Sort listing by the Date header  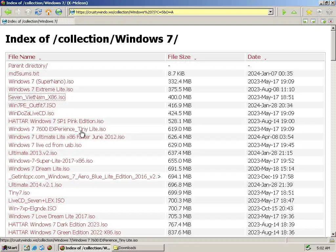click(254, 57)
